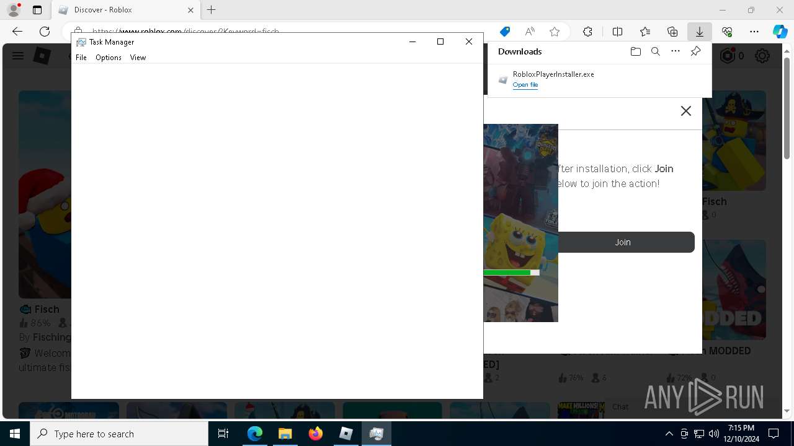The height and width of the screenshot is (446, 794).
Task: Open the View menu in Task Manager
Action: pyautogui.click(x=138, y=58)
